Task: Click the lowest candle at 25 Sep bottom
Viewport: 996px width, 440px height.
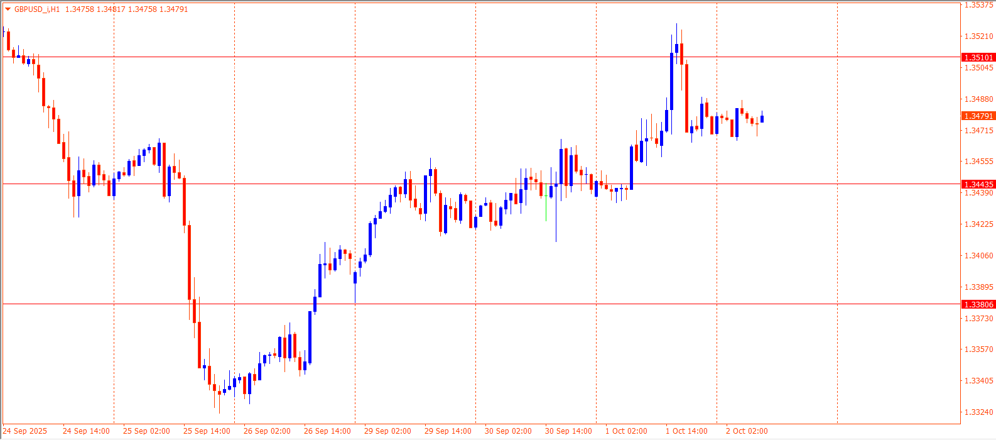Action: (x=219, y=393)
